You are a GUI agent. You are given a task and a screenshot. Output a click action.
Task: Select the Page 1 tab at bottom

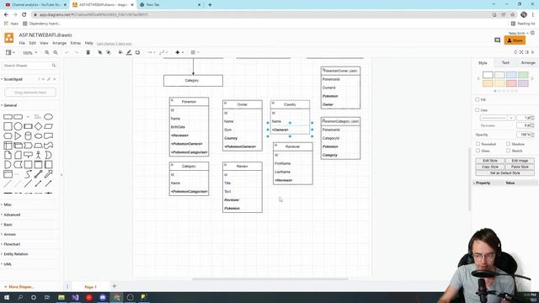coord(90,287)
